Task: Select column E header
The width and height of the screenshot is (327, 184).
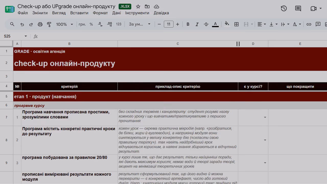Action: [x=298, y=44]
